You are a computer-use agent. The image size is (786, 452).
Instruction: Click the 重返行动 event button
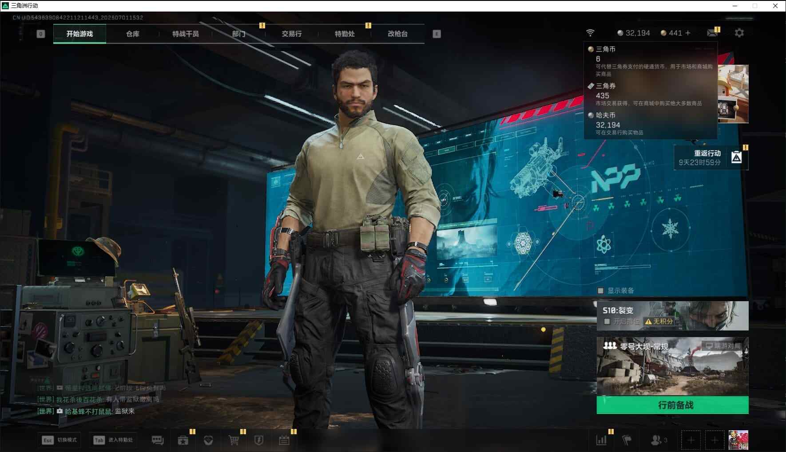tap(711, 157)
